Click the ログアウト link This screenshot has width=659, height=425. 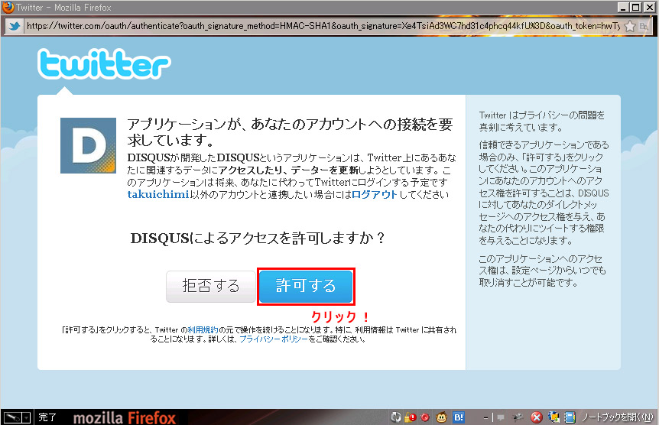(x=374, y=194)
